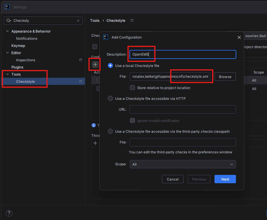
Task: Click the Browse button
Action: click(225, 77)
